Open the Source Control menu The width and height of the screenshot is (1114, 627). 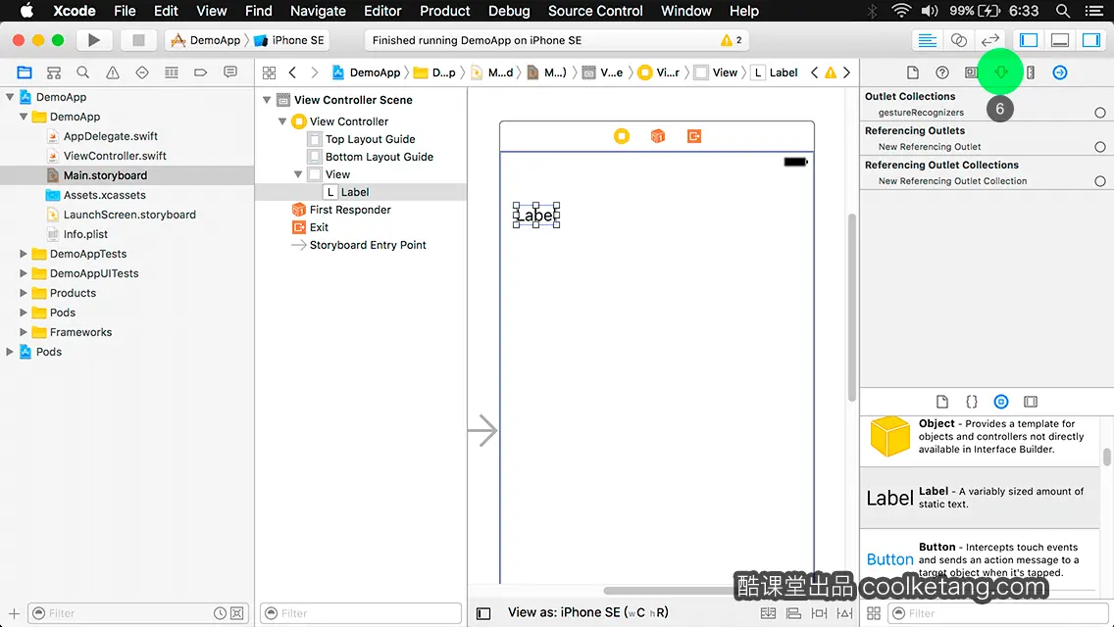tap(595, 11)
